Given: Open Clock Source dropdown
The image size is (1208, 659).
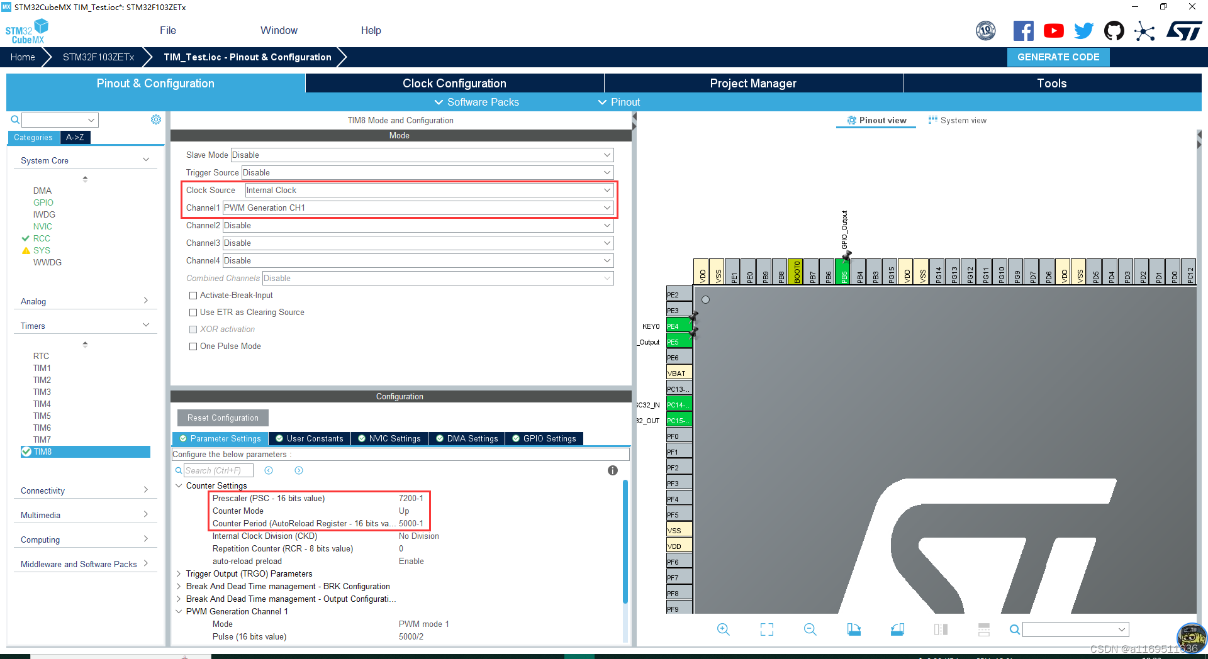Looking at the screenshot, I should 429,190.
